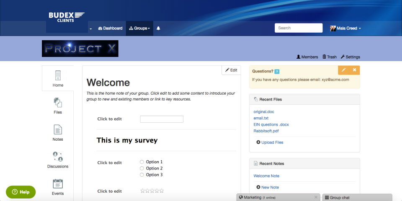Click New Note link
This screenshot has width=402, height=201.
point(268,188)
